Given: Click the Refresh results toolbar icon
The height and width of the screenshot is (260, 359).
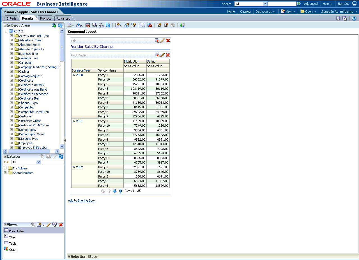Looking at the screenshot, I should (108, 25).
